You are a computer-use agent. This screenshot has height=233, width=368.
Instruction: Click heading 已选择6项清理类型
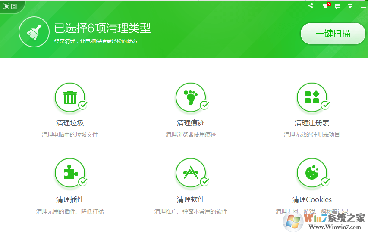pyautogui.click(x=102, y=28)
